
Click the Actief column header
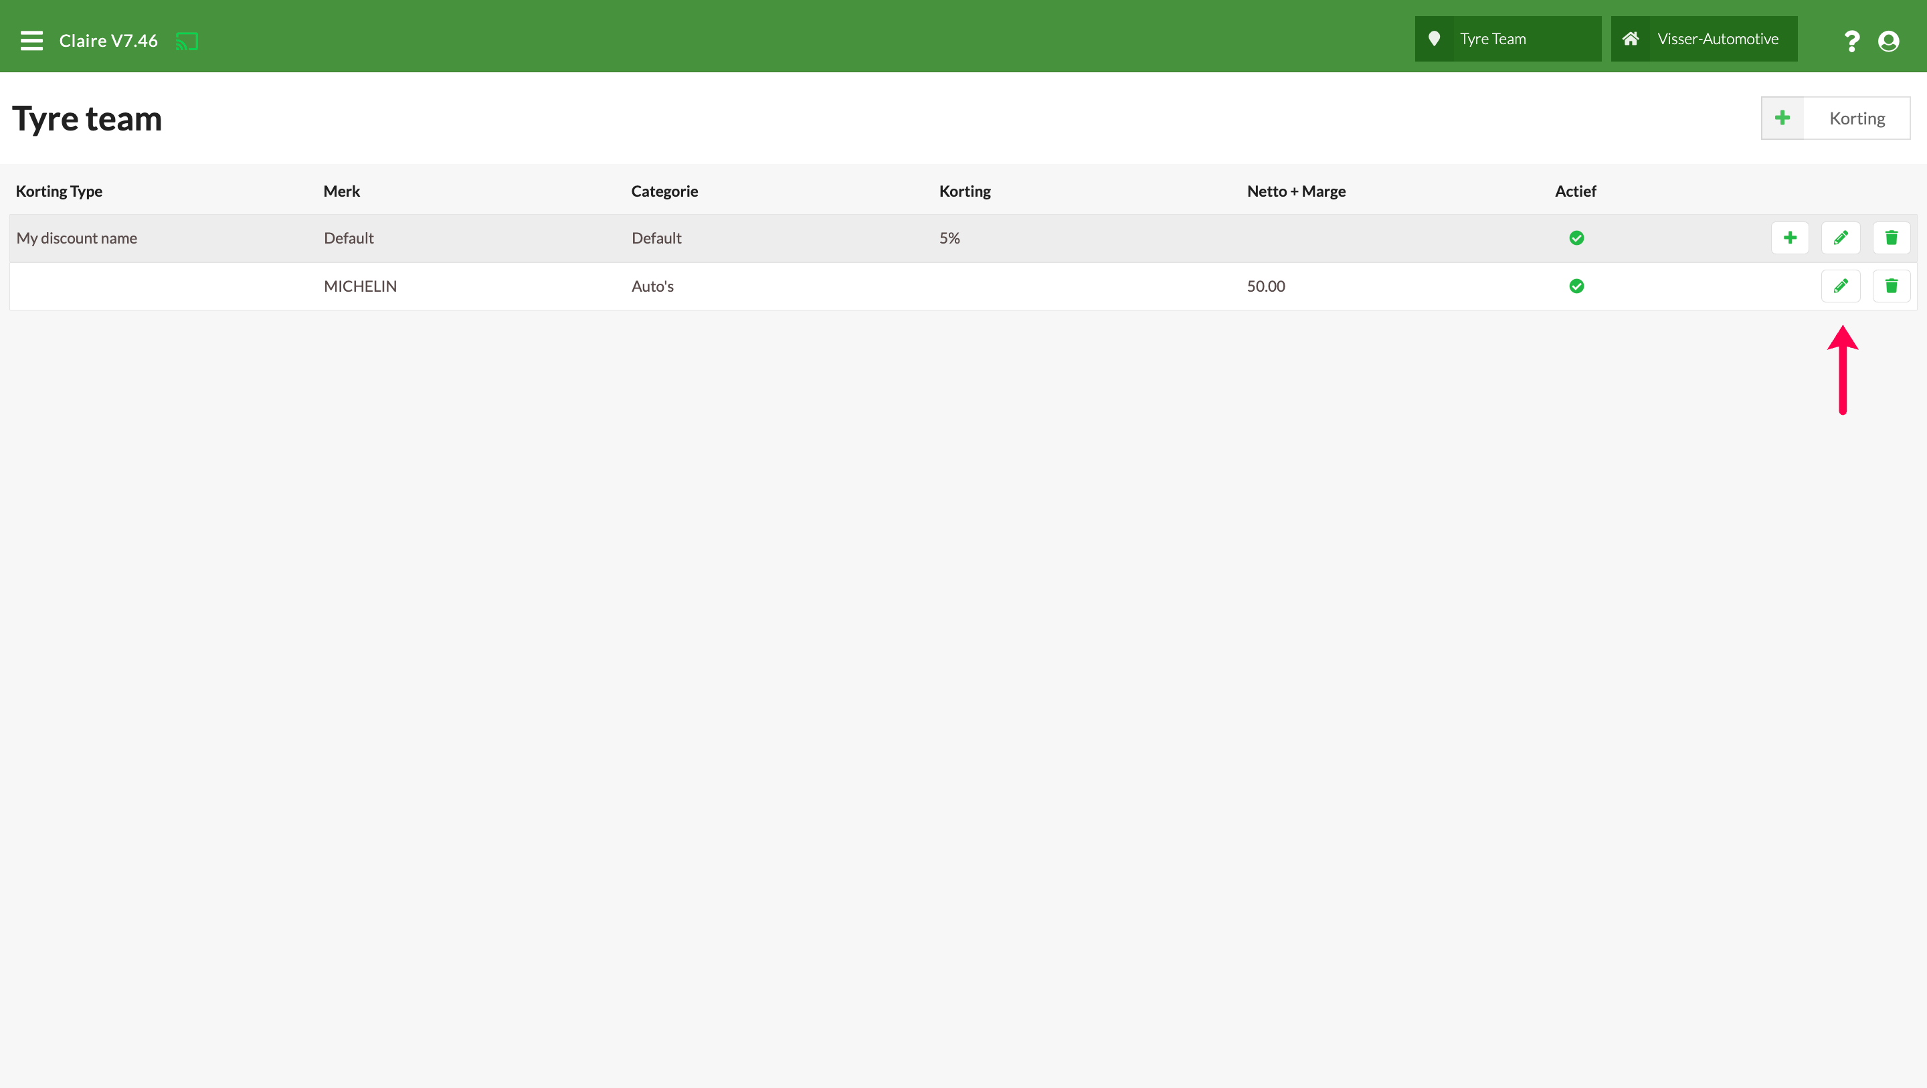[x=1576, y=191]
